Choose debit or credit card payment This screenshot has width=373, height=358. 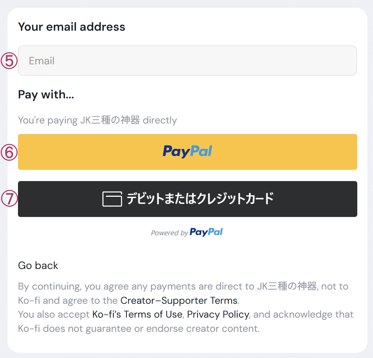187,198
